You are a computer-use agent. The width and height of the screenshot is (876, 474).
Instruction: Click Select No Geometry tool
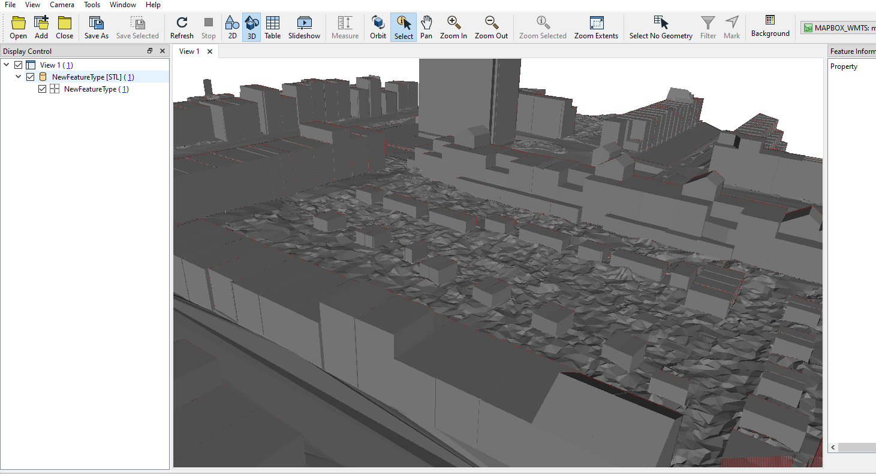pos(661,28)
